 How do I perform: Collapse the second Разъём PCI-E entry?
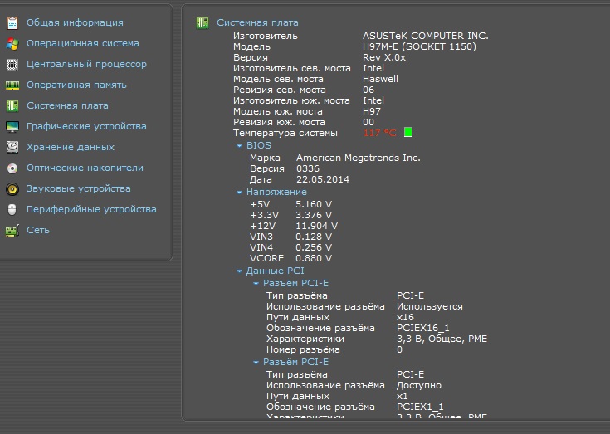tap(256, 362)
